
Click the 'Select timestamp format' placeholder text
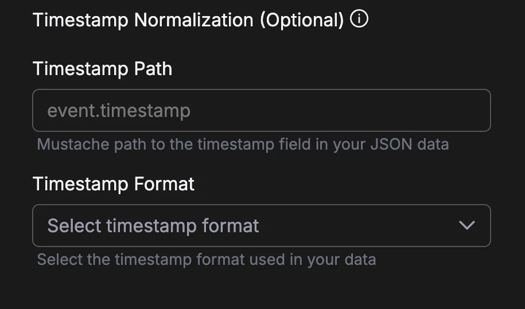tap(153, 225)
